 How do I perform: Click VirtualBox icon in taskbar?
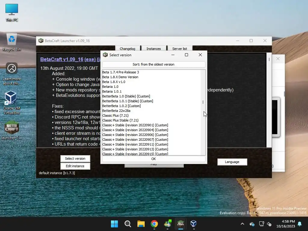[x=193, y=224]
